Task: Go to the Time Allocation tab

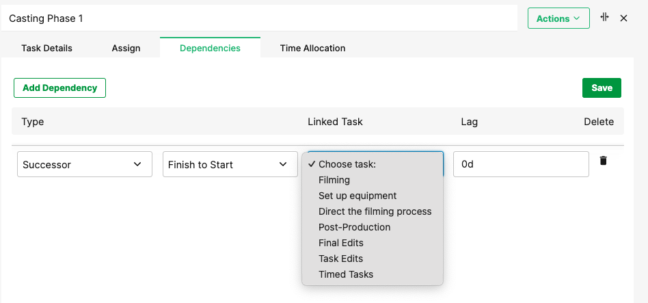Action: pos(312,48)
